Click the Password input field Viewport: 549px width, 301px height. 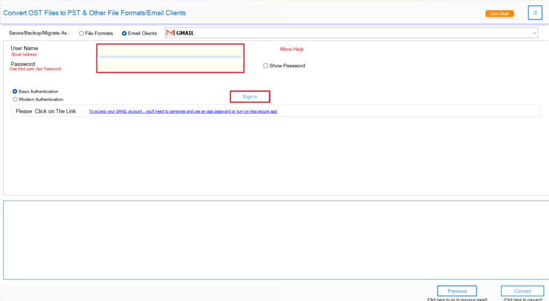(170, 65)
